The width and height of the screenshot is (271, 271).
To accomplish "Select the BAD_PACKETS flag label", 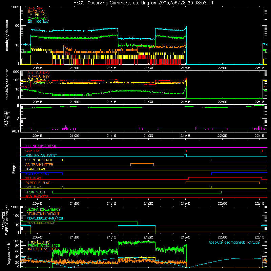I will (37, 196).
